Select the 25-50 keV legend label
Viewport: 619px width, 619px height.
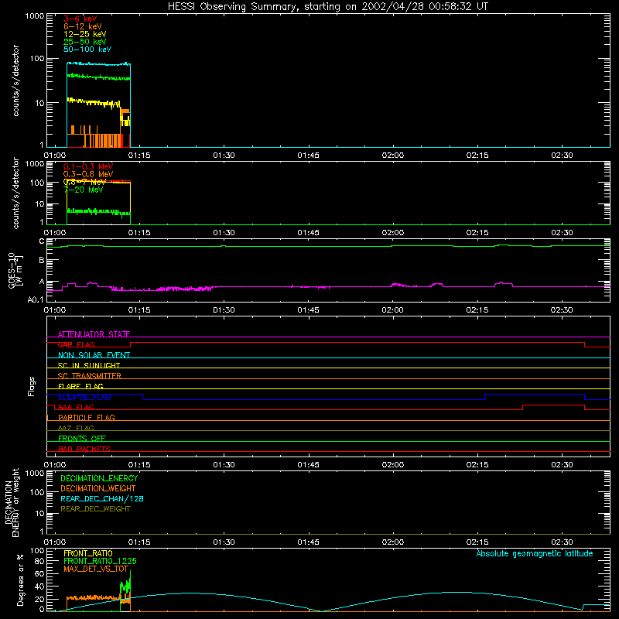pyautogui.click(x=85, y=42)
